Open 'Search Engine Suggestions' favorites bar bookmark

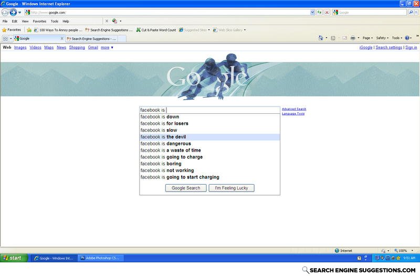109,30
